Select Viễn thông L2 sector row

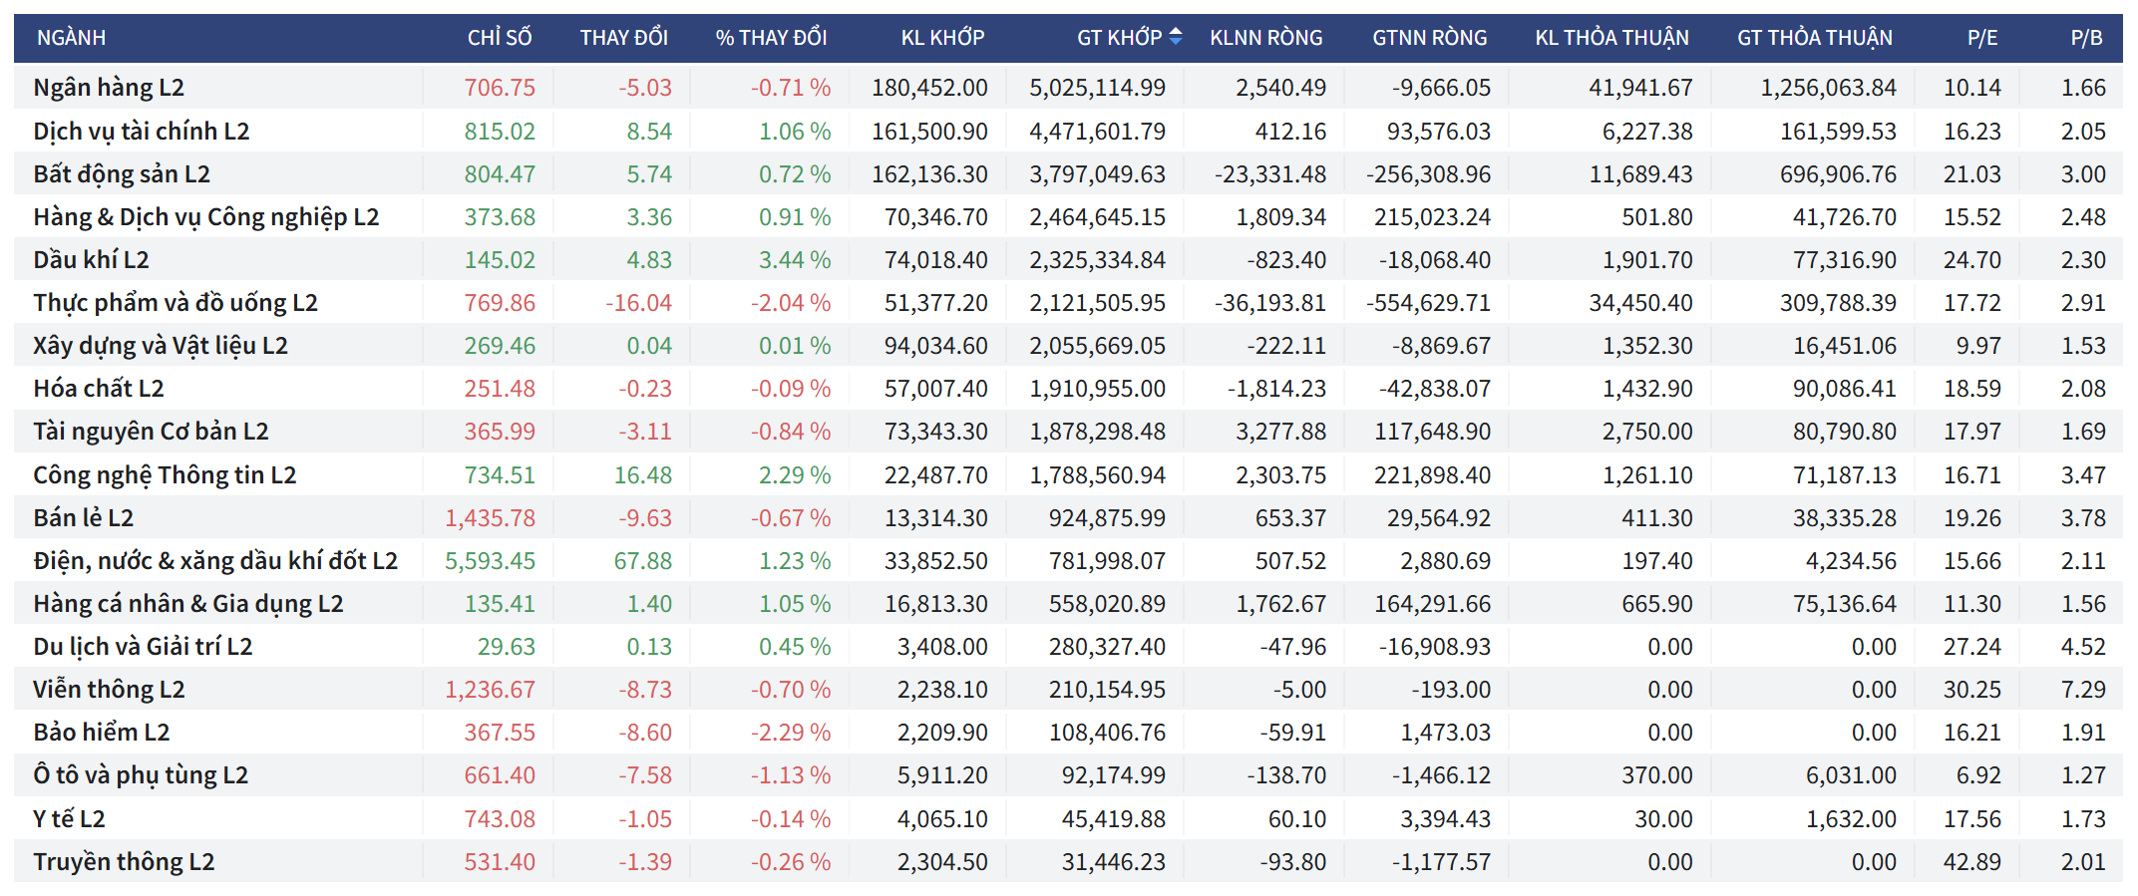pos(109,690)
